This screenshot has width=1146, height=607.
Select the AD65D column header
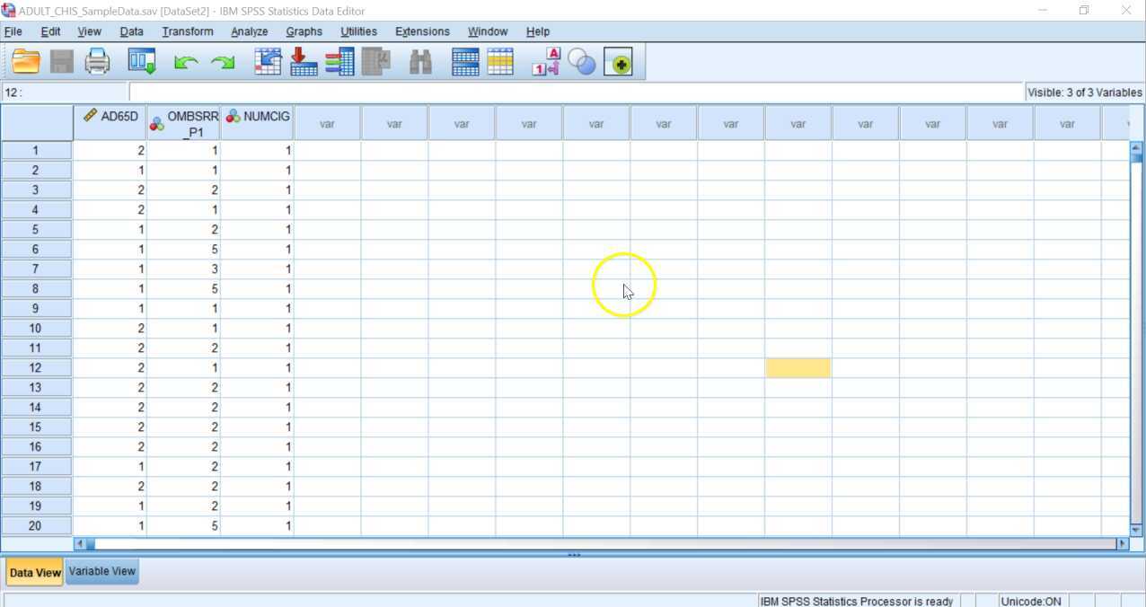(x=110, y=123)
